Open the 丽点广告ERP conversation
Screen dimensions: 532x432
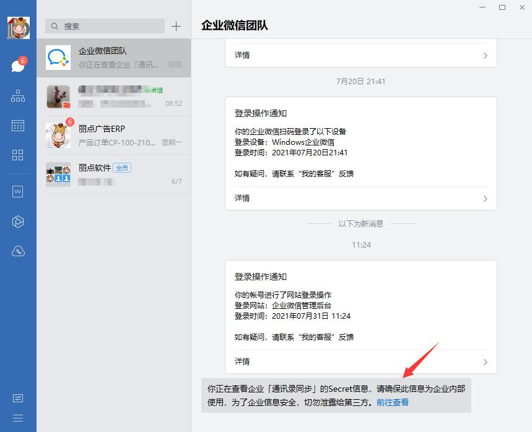[x=114, y=136]
